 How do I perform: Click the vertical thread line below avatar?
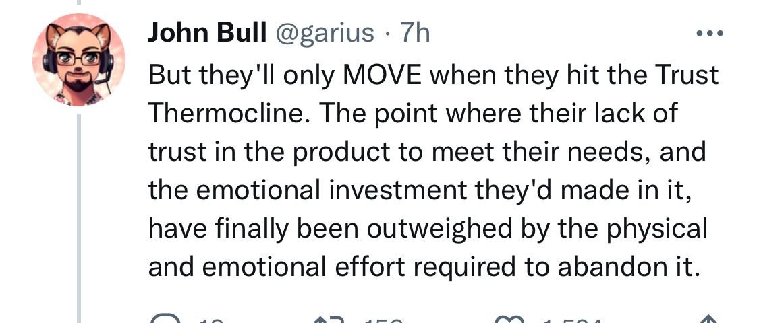pos(79,215)
